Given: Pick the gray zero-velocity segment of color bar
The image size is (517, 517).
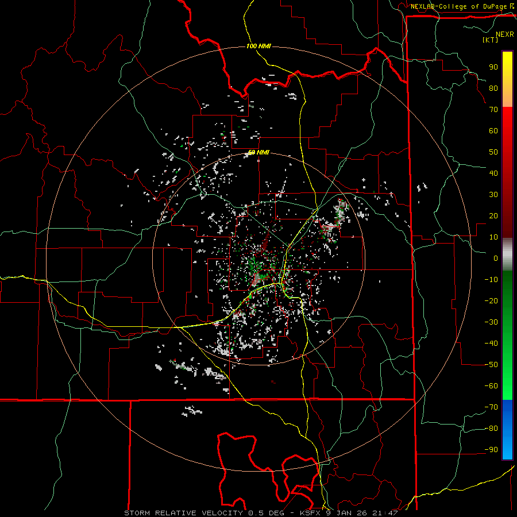Looking at the screenshot, I should tap(507, 254).
